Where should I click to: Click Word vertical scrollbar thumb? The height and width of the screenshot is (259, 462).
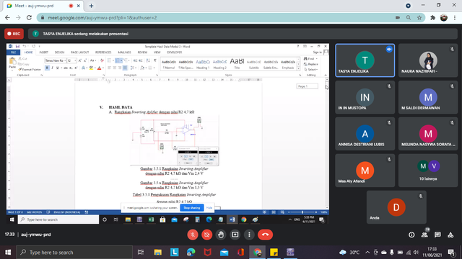(327, 86)
